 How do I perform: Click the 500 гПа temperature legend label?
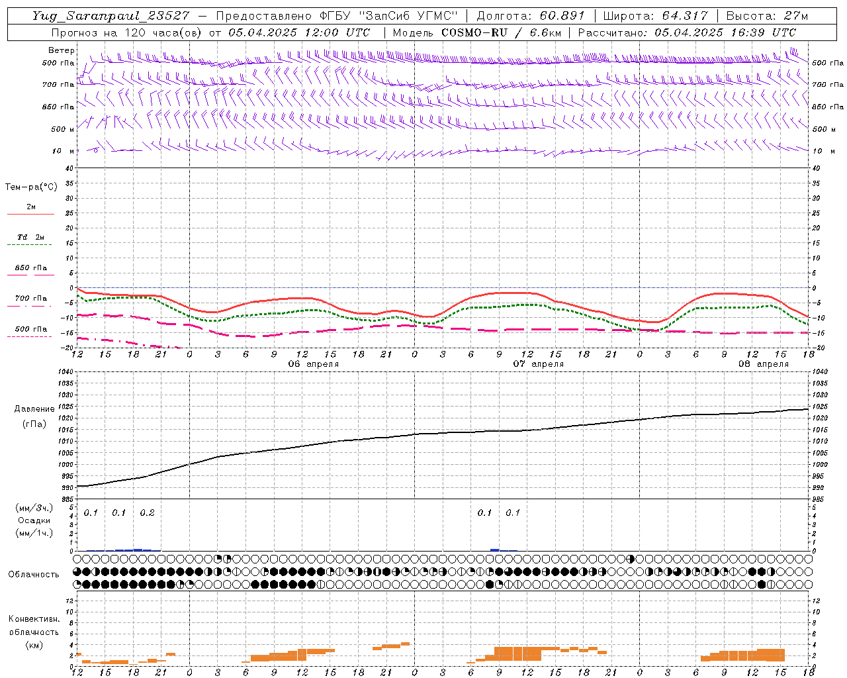click(x=31, y=329)
